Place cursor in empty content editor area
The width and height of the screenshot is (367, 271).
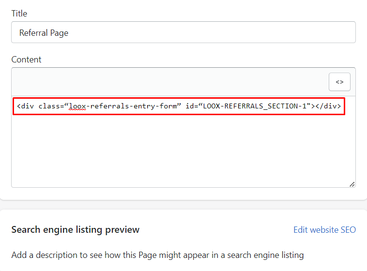point(183,150)
